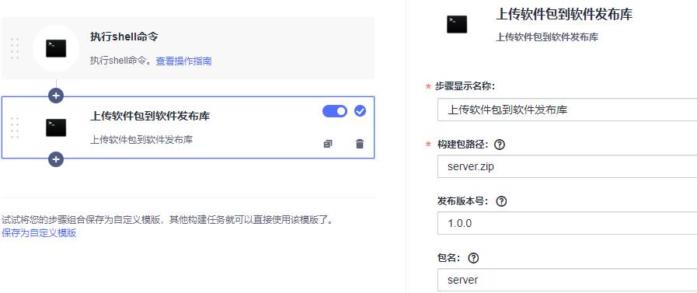The width and height of the screenshot is (697, 293).
Task: Select the 执行shell命令 step card
Action: [x=188, y=48]
